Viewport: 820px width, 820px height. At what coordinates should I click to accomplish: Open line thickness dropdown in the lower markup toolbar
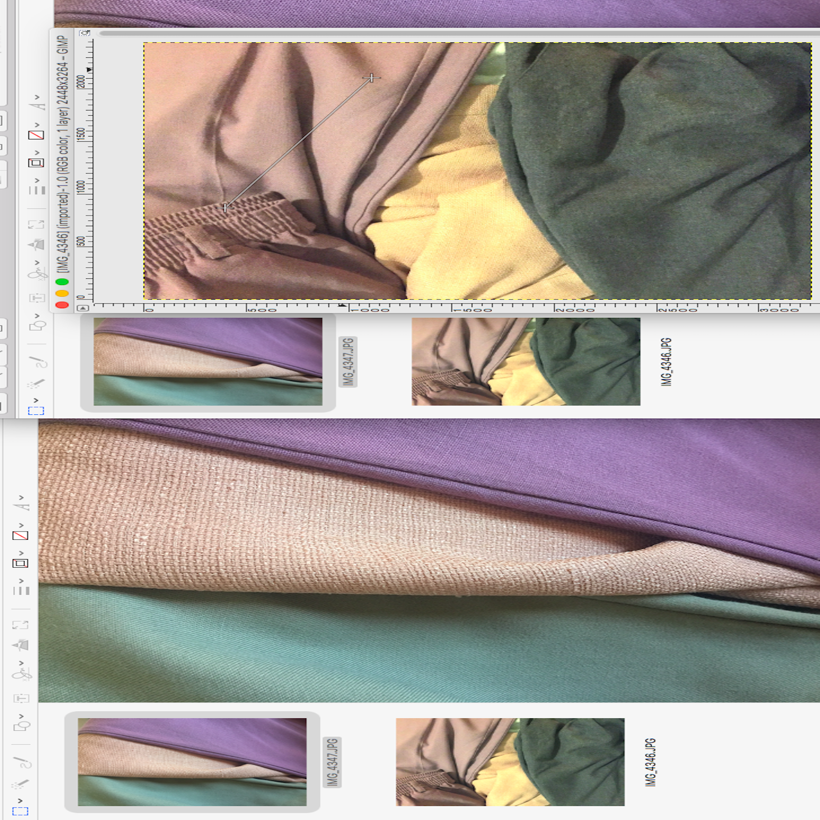pos(21,590)
